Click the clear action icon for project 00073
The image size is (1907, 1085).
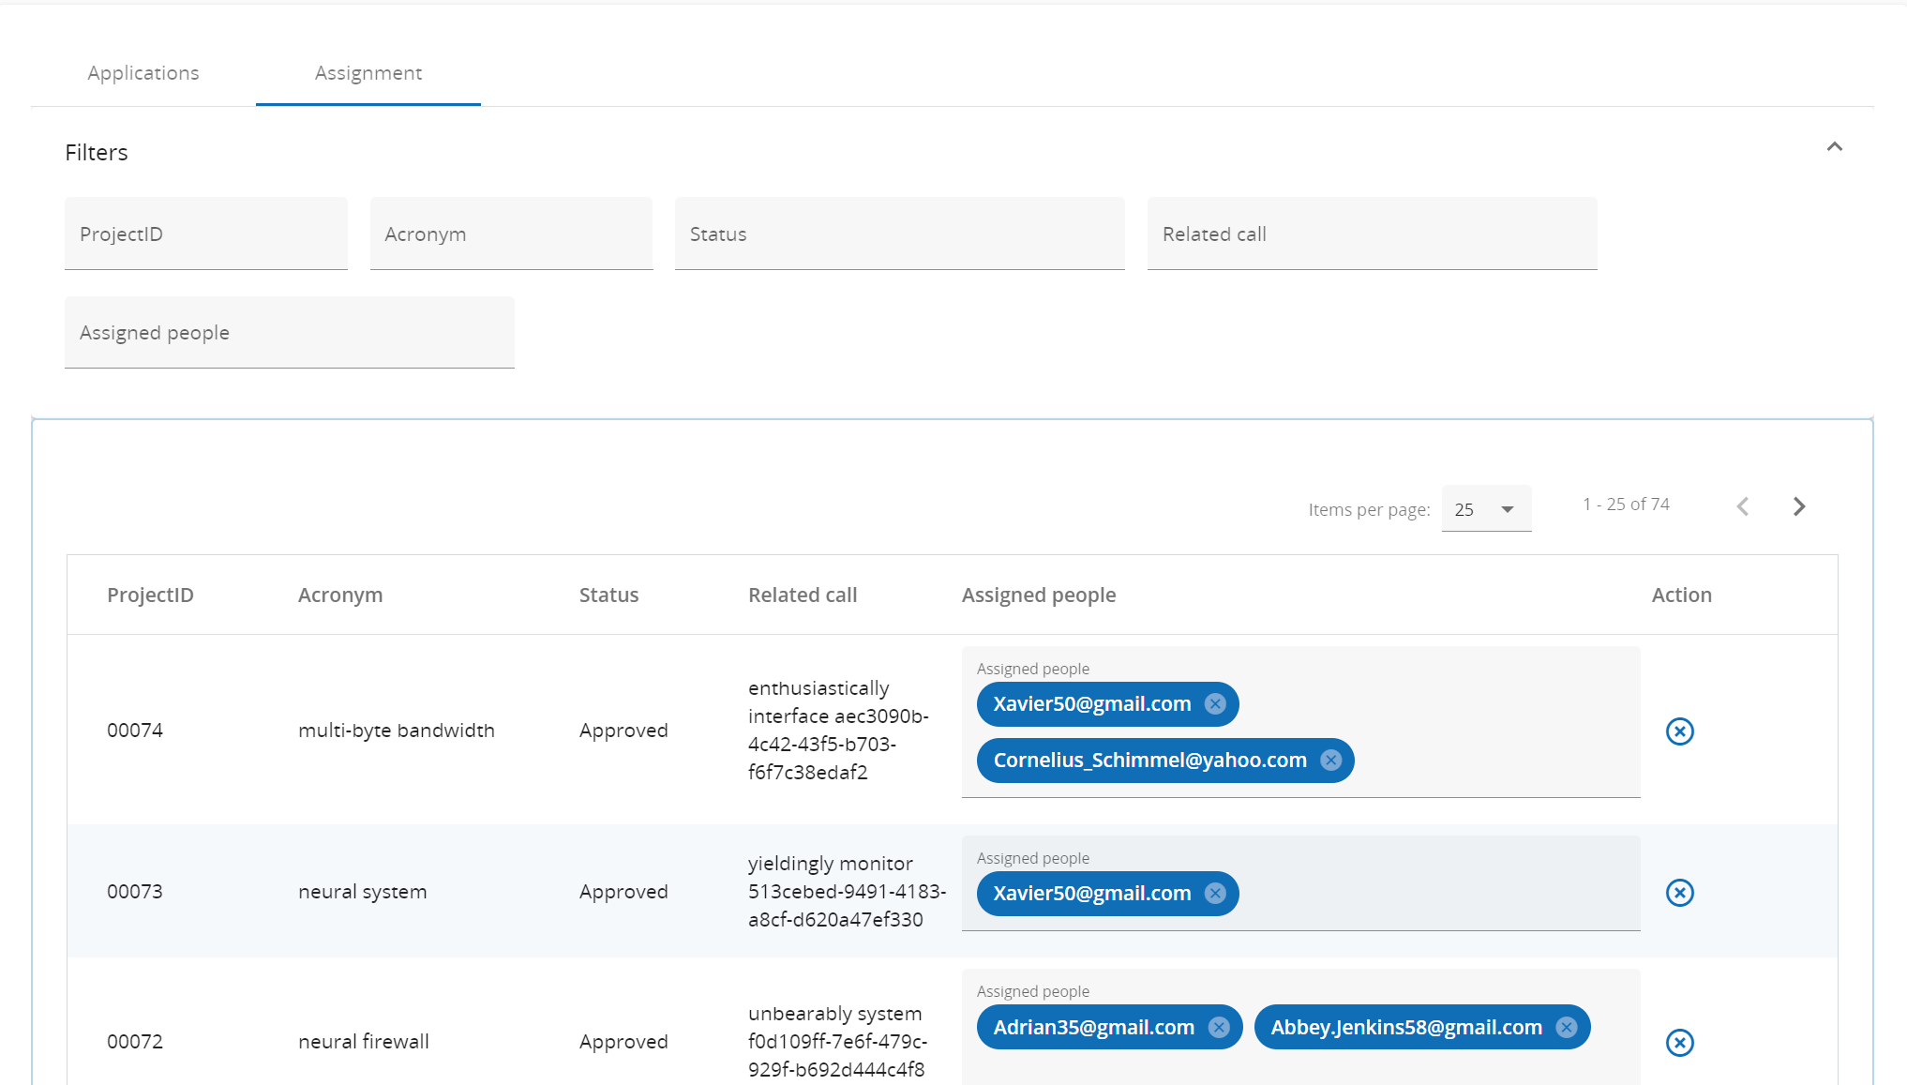point(1679,893)
